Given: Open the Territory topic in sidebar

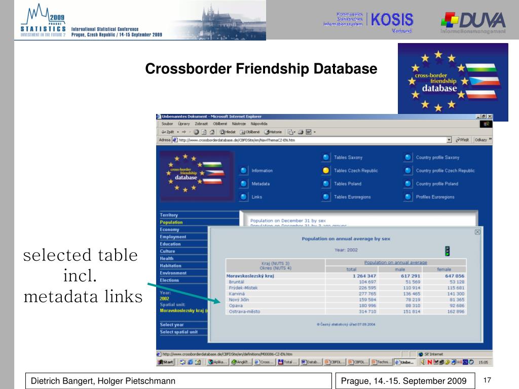Looking at the screenshot, I should click(x=169, y=215).
